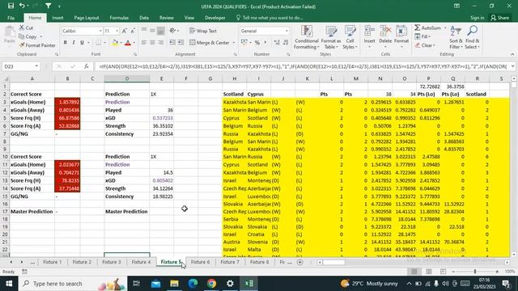This screenshot has width=518, height=291.
Task: Open the font size dropdown
Action: coord(117,31)
